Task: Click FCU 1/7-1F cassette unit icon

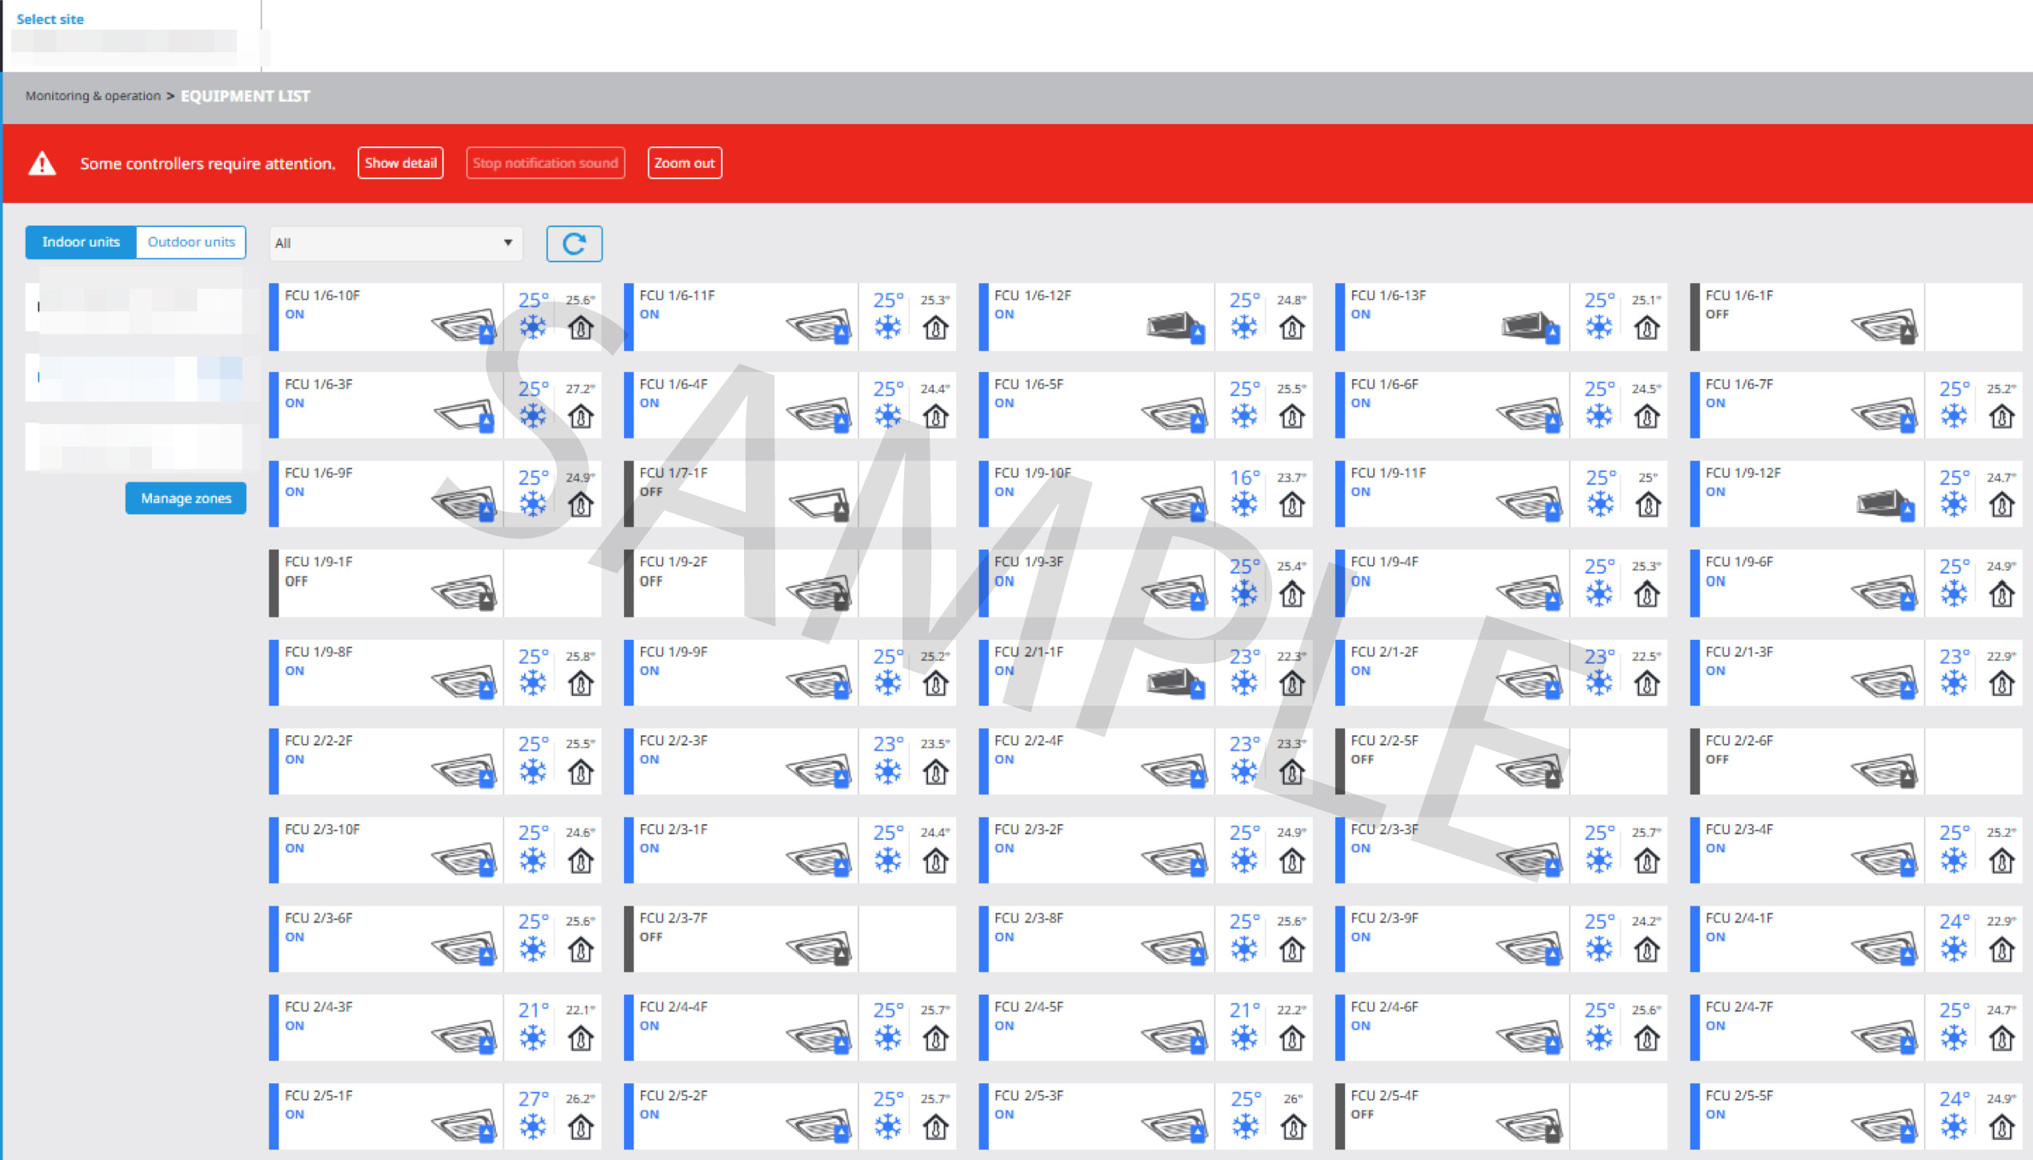Action: [819, 503]
